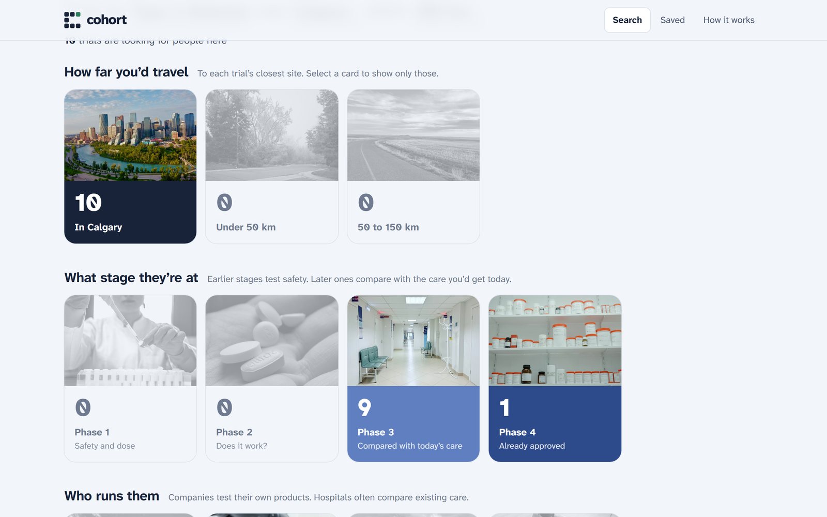827x517 pixels.
Task: Click the count 10 on Calgary card
Action: (x=88, y=203)
